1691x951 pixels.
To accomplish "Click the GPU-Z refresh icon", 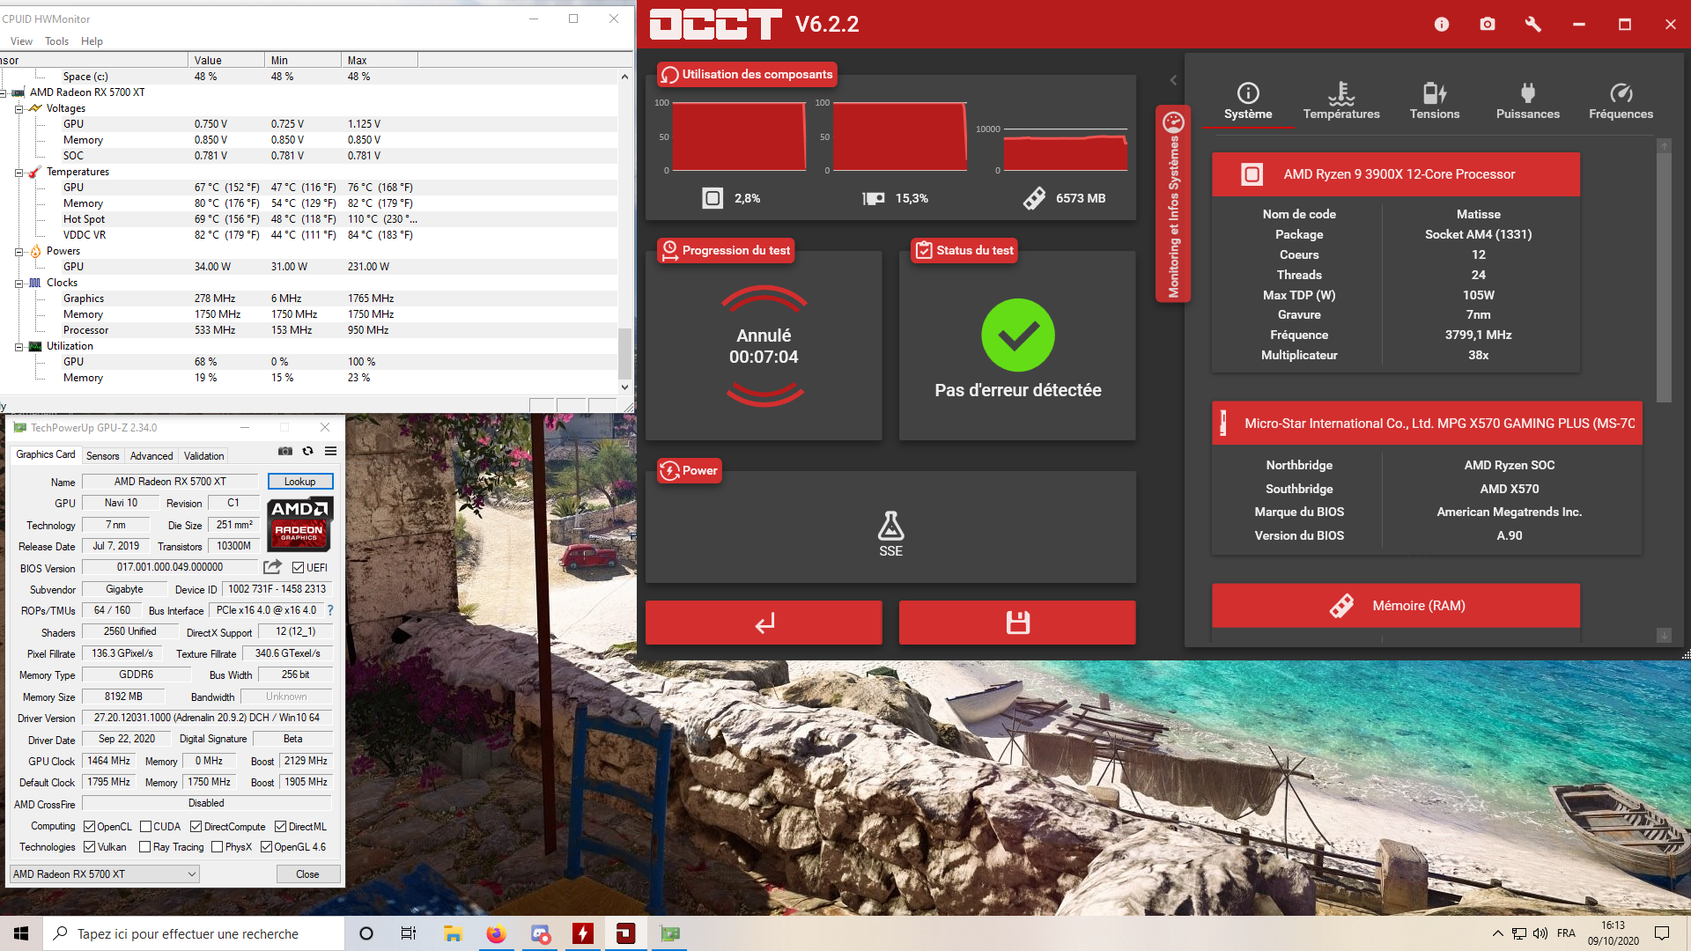I will [x=307, y=451].
